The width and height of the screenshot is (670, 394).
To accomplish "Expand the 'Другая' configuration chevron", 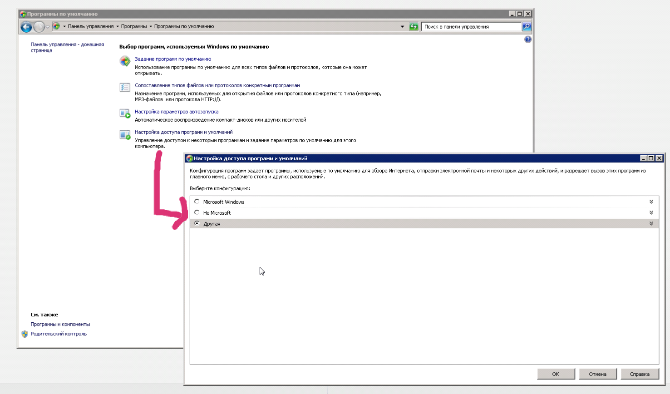I will [x=651, y=224].
